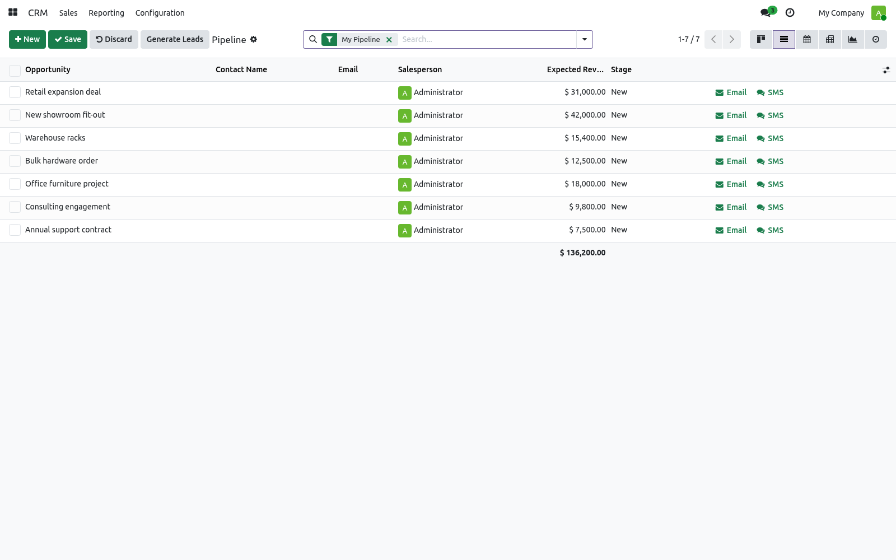Screen dimensions: 896x560
Task: Open the Annual support contract opportunity
Action: coord(68,230)
